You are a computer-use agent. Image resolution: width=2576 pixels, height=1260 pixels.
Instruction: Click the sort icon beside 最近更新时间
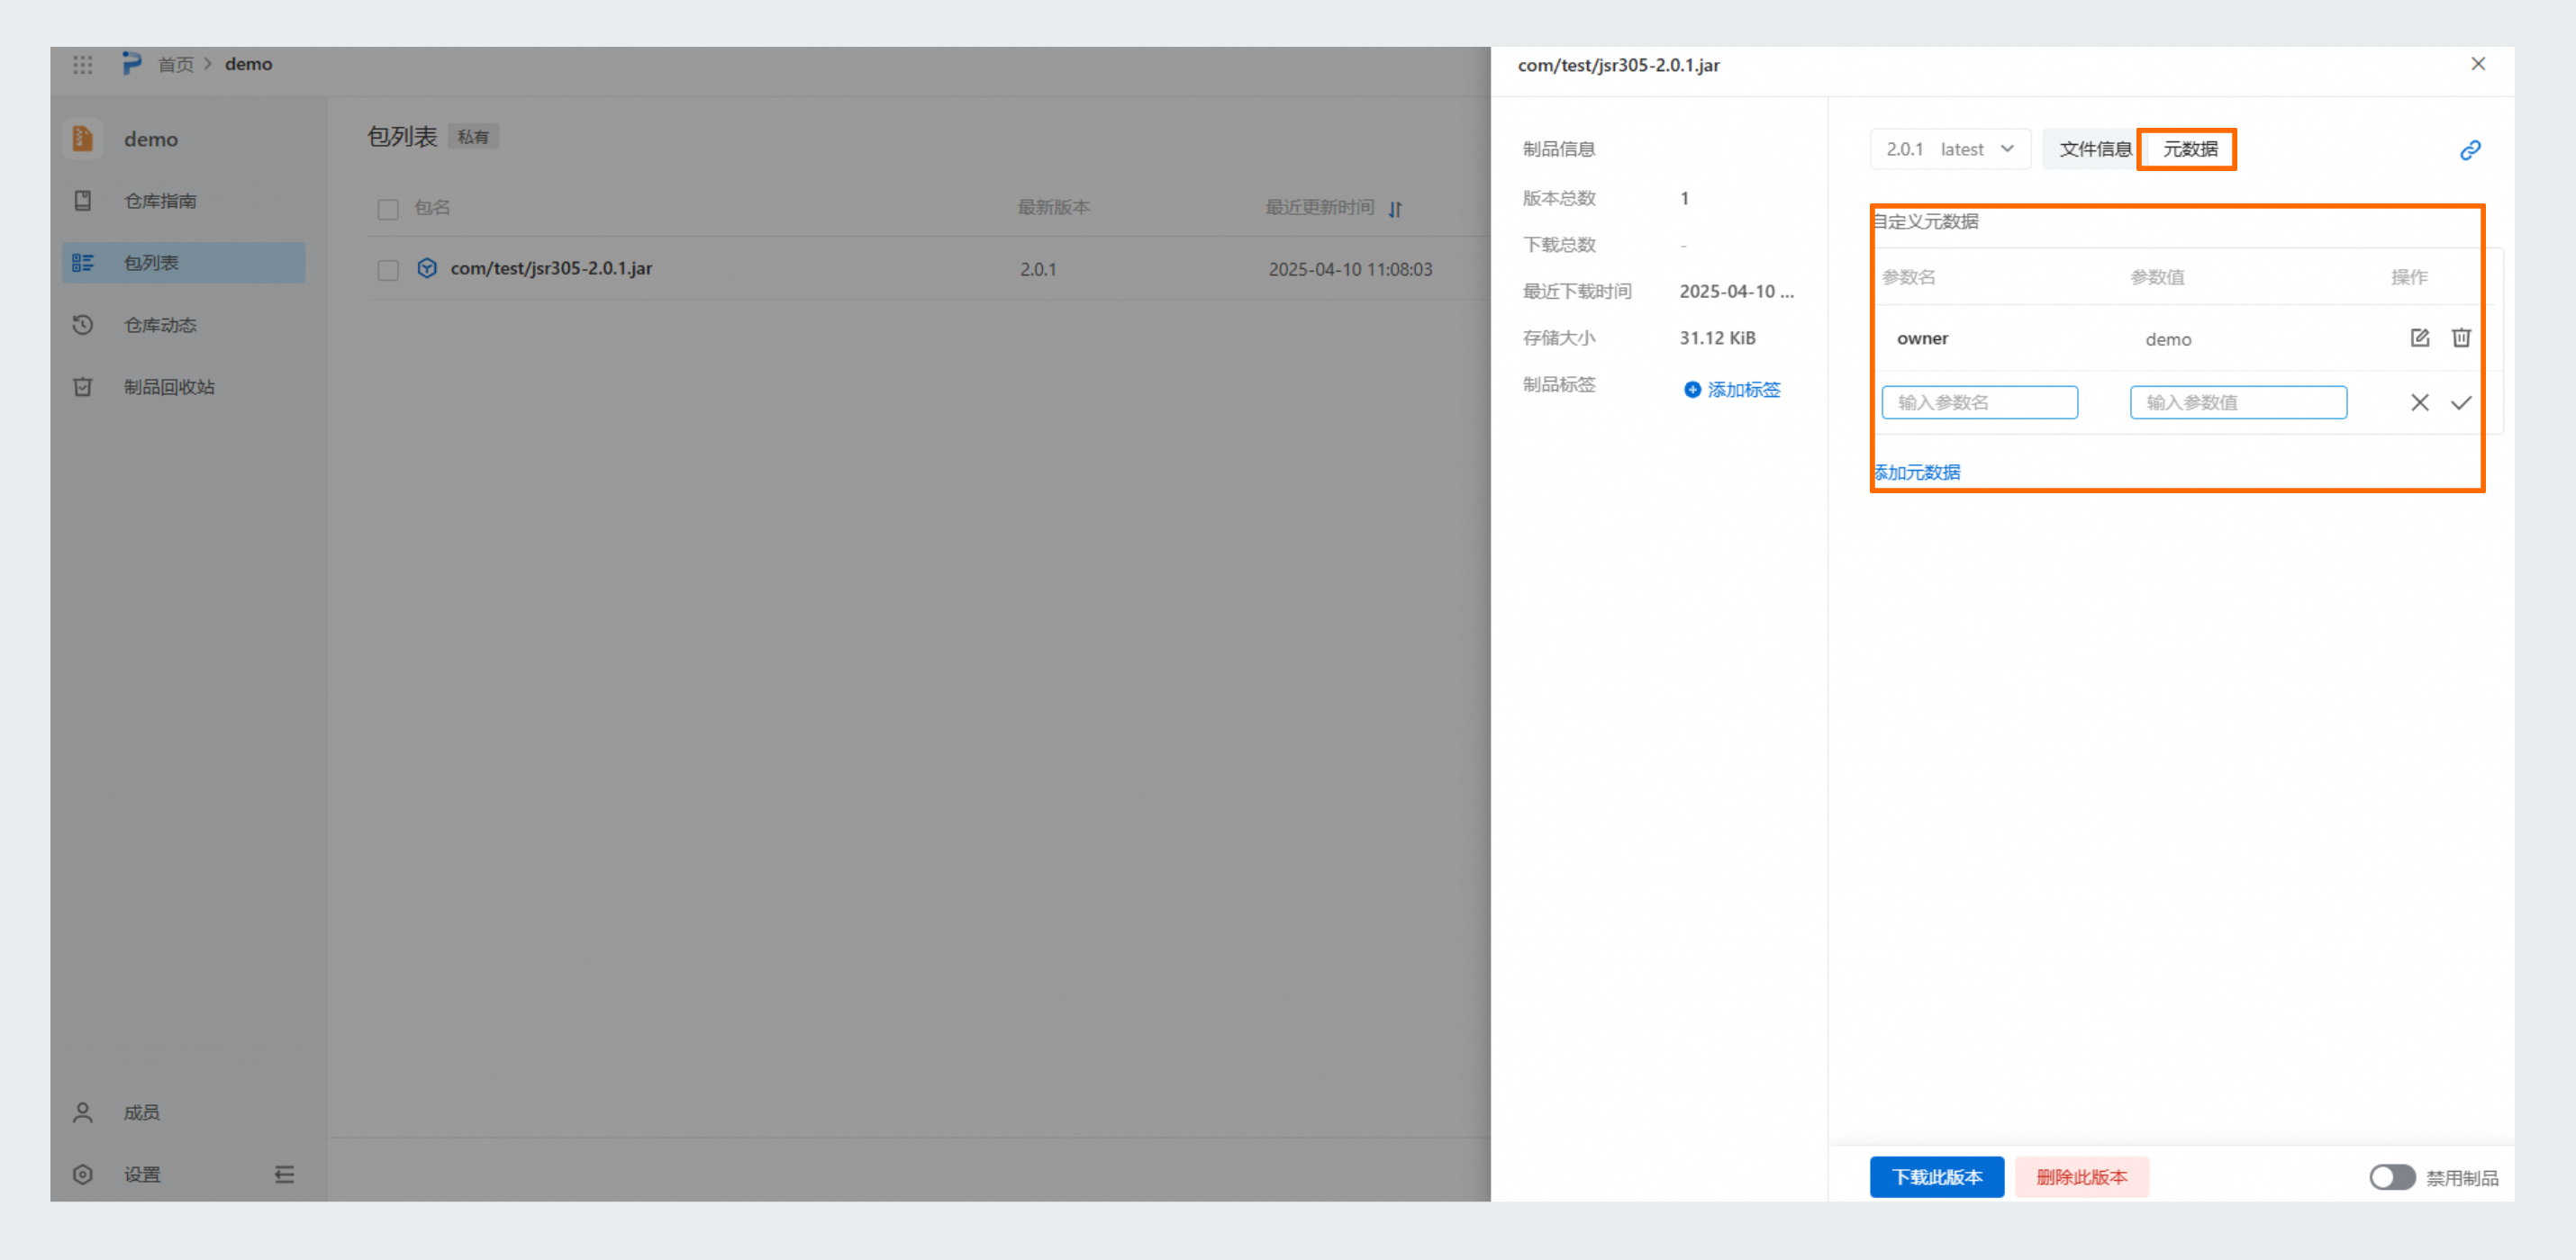1395,209
